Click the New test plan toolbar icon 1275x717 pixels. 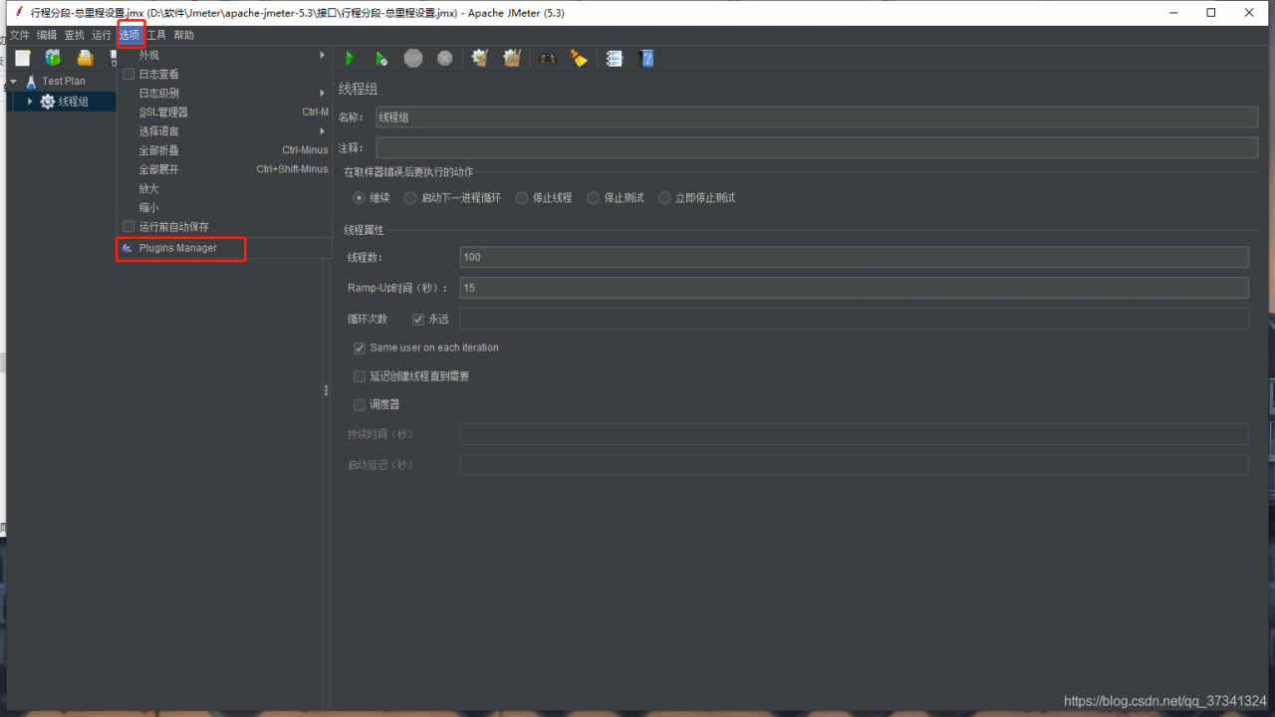23,59
